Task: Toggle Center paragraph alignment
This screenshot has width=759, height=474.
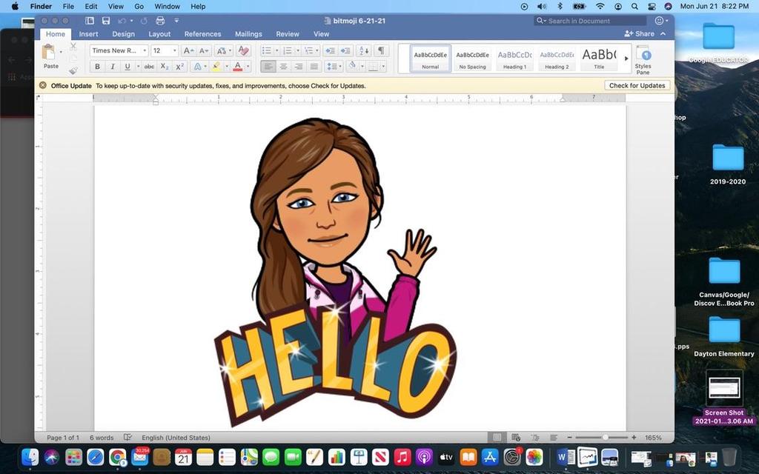Action: coord(284,66)
